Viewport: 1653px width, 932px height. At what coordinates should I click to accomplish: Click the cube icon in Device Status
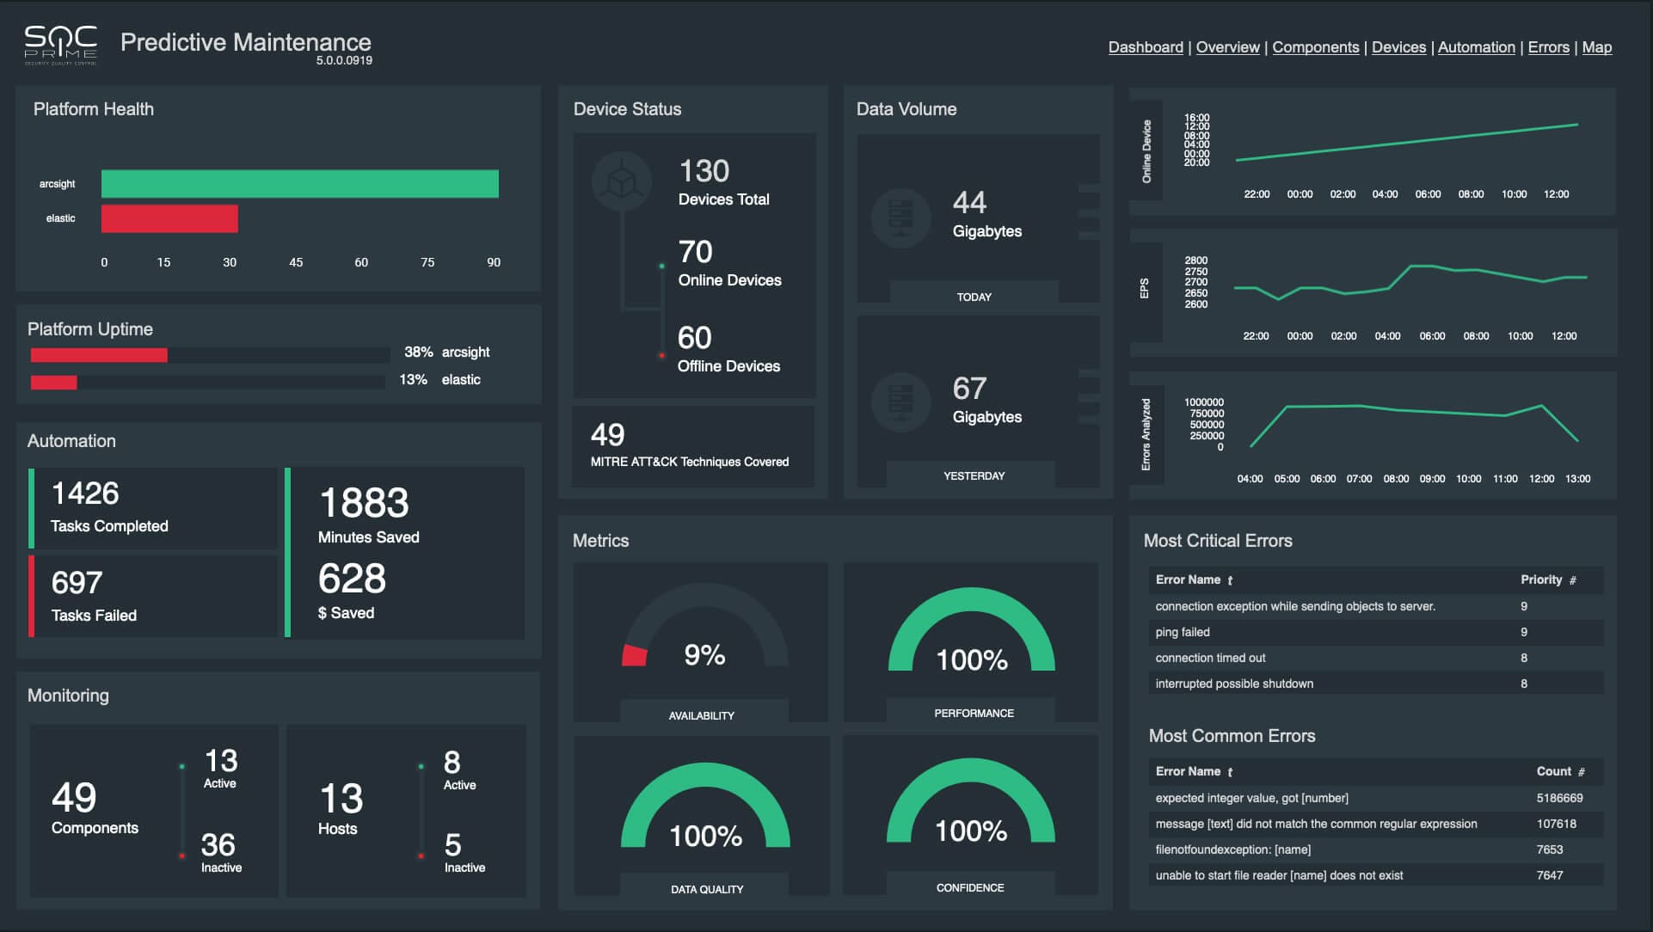click(622, 181)
